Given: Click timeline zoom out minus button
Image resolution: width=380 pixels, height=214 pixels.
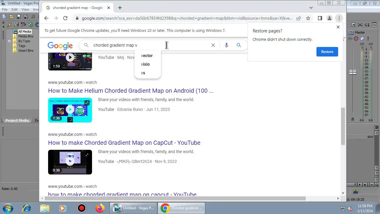Looking at the screenshot, I should pyautogui.click(x=372, y=185).
